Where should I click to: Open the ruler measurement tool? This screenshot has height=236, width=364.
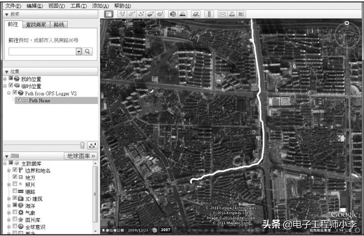click(x=208, y=14)
